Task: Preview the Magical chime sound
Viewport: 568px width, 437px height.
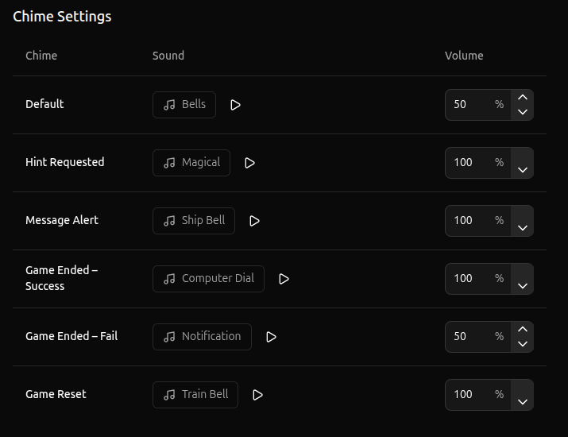Action: click(x=249, y=163)
